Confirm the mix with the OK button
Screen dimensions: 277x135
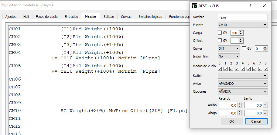click(232, 121)
